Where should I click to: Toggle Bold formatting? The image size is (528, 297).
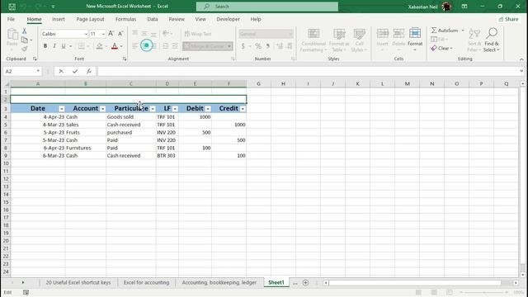[45, 46]
